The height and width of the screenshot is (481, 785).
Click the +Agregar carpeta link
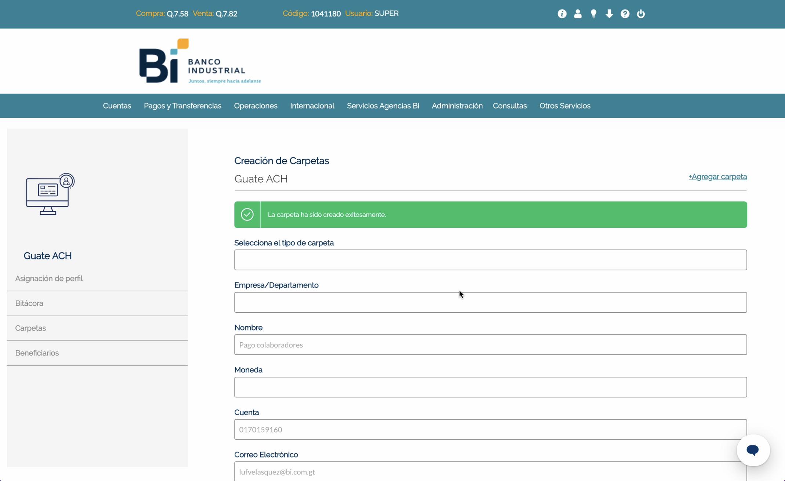click(x=717, y=176)
